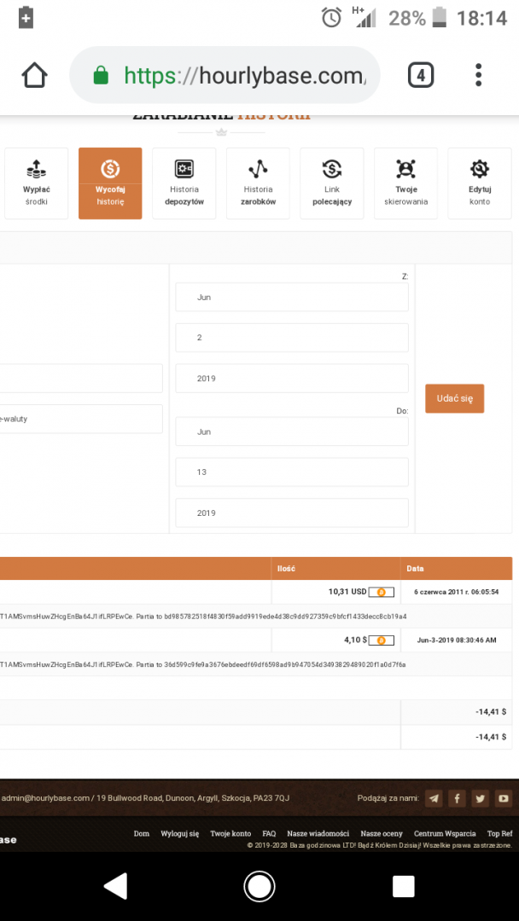The height and width of the screenshot is (921, 519).
Task: Open the Telegram follow icon
Action: (x=434, y=798)
